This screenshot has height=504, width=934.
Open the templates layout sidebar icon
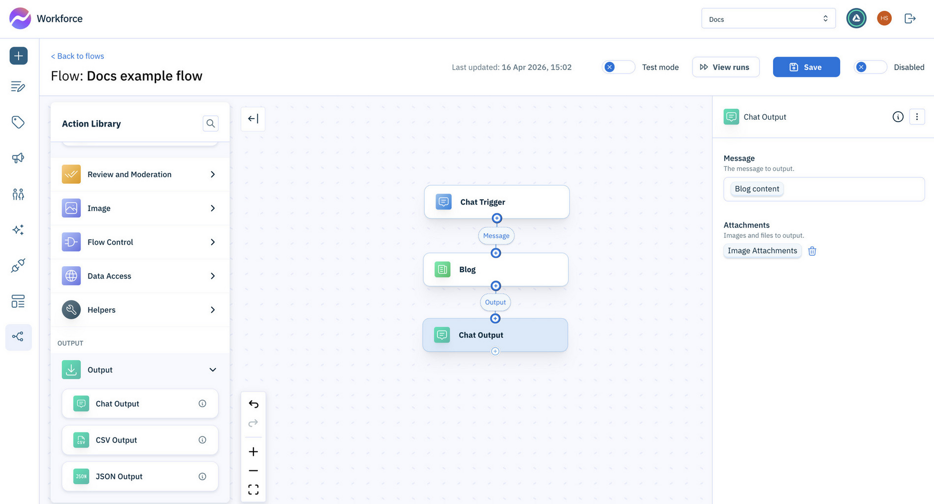coord(18,301)
